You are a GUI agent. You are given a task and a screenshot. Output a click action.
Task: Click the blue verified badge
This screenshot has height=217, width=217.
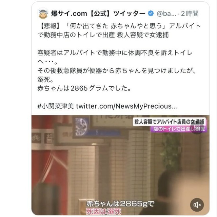pos(151,14)
